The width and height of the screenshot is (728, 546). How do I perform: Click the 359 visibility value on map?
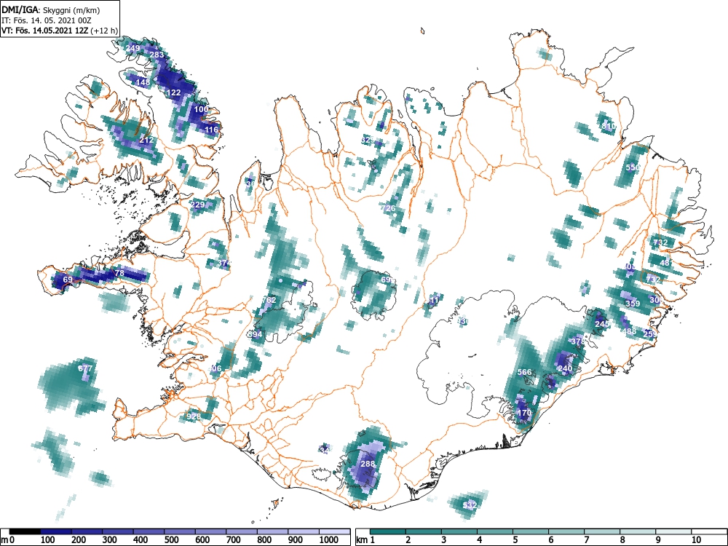tap(633, 304)
